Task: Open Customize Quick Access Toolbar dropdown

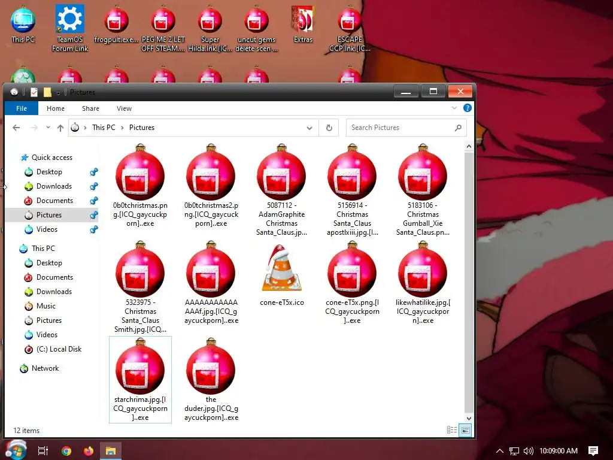Action: click(58, 92)
